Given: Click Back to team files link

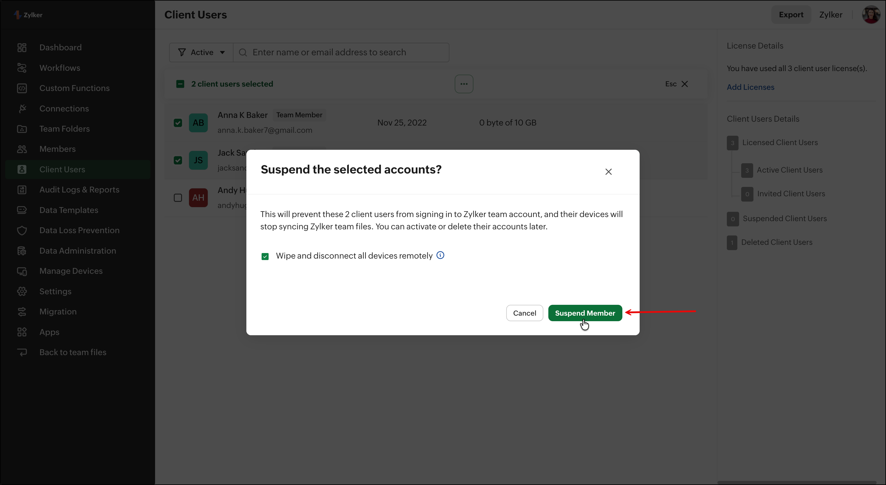Looking at the screenshot, I should (x=73, y=352).
